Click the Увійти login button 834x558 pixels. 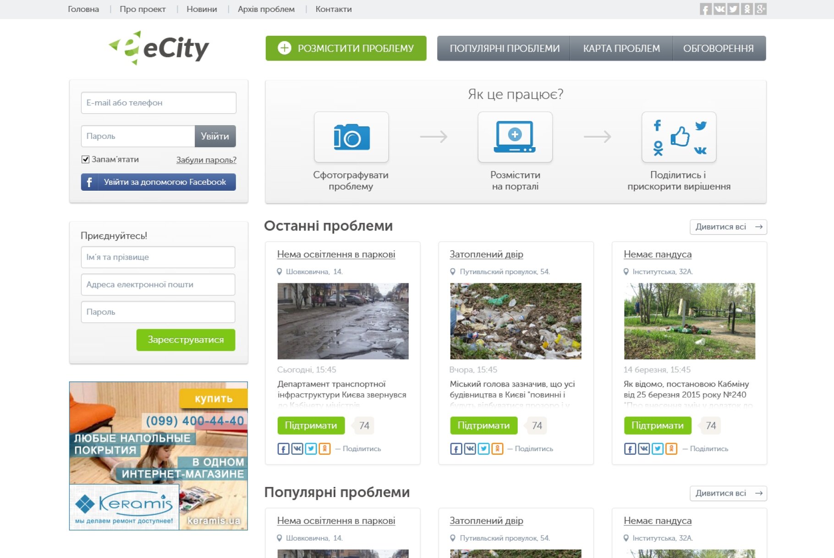[x=215, y=136]
